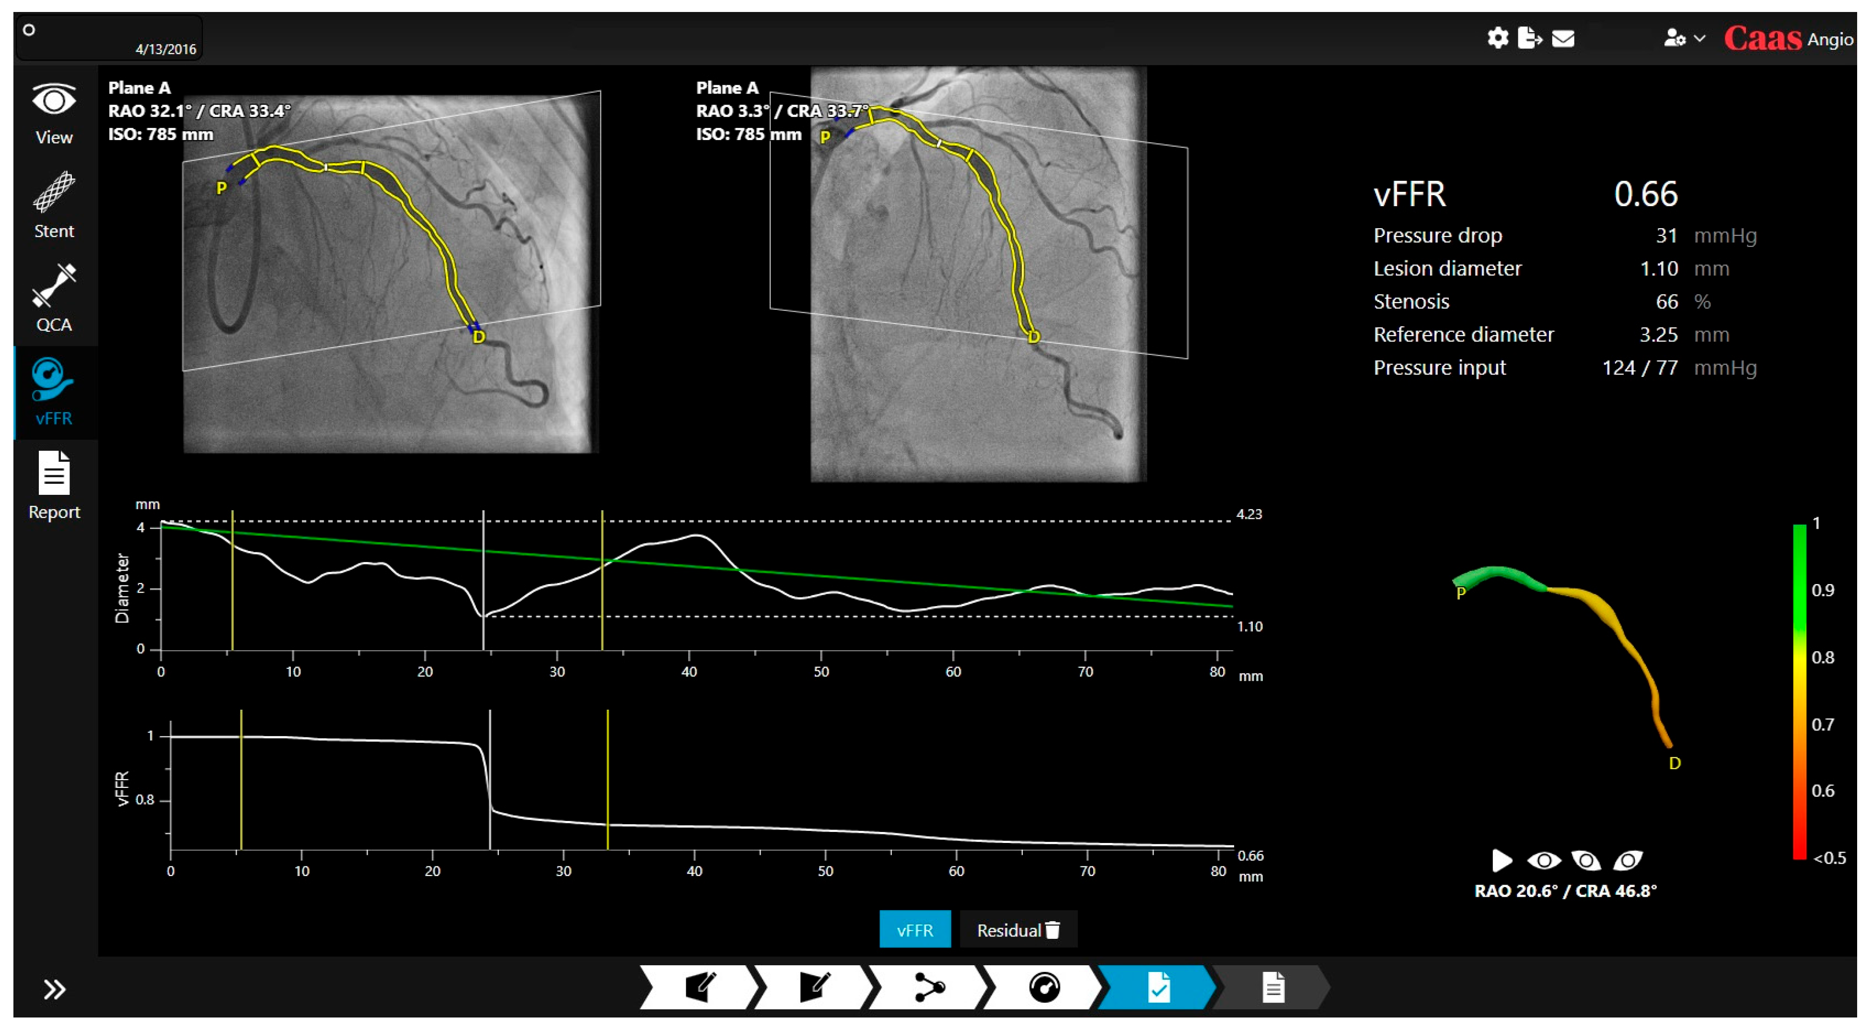1872x1029 pixels.
Task: Play the 3D vessel rotation
Action: point(1502,860)
